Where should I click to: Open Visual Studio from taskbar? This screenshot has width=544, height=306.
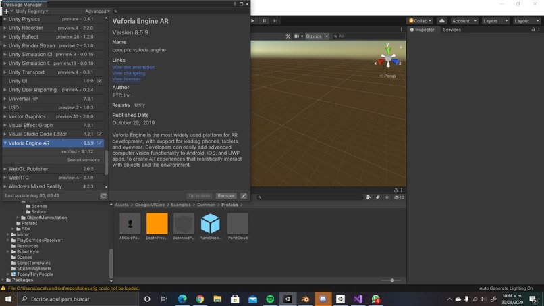[x=358, y=299]
